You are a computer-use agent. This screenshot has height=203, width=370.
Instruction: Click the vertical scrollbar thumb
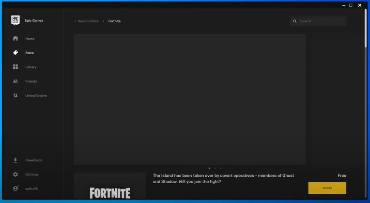click(366, 28)
